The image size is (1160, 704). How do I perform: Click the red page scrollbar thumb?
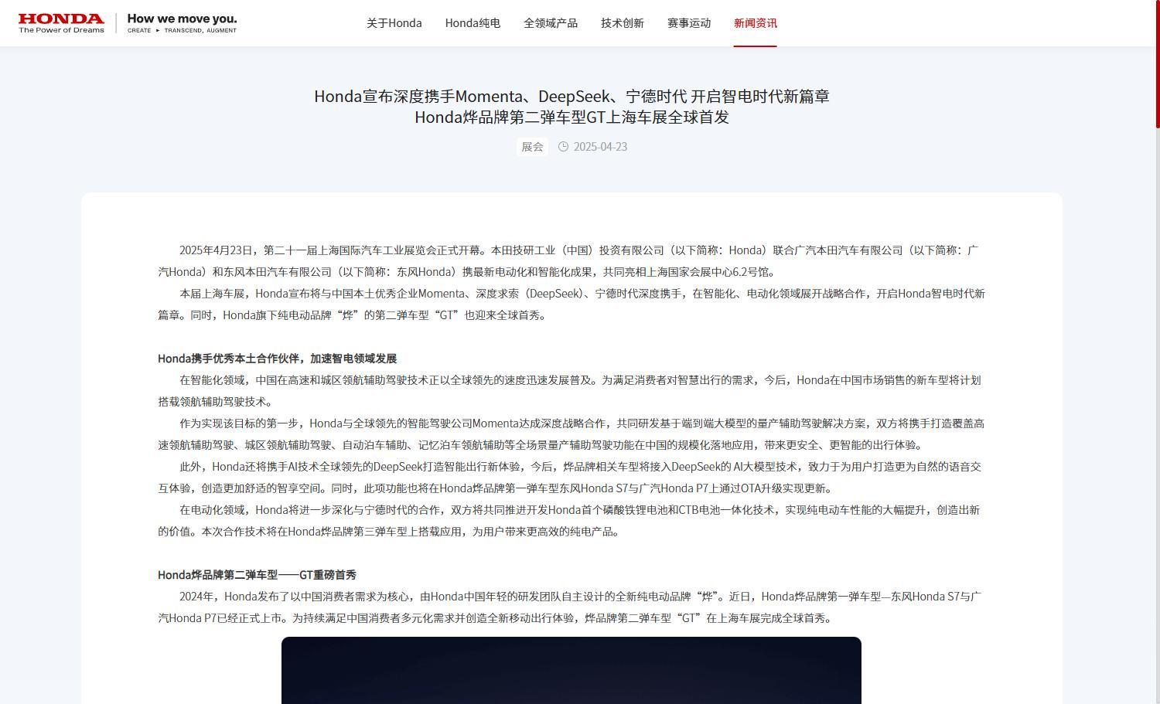click(1158, 63)
